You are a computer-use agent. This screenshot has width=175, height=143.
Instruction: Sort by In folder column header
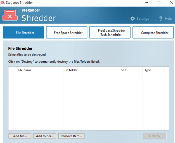click(91, 70)
